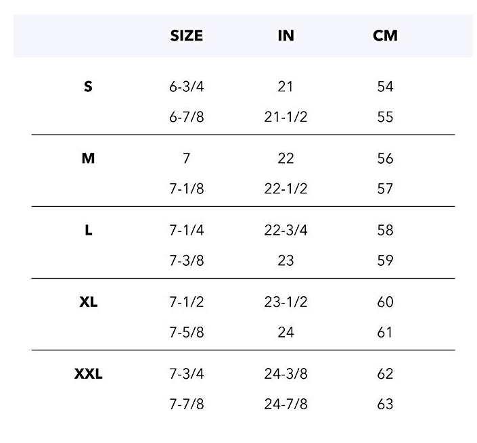Click the SIZE column header
Image resolution: width=477 pixels, height=443 pixels.
point(186,36)
